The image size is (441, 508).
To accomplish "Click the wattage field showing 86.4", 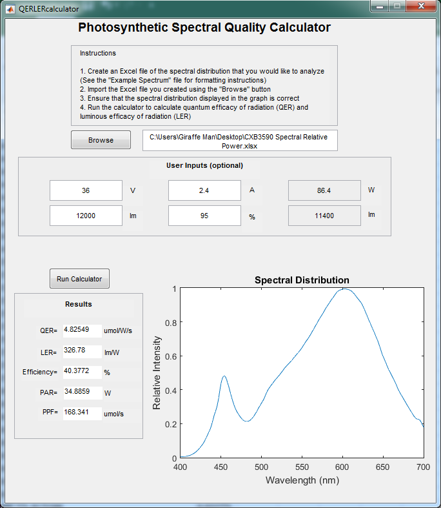I will click(x=324, y=190).
